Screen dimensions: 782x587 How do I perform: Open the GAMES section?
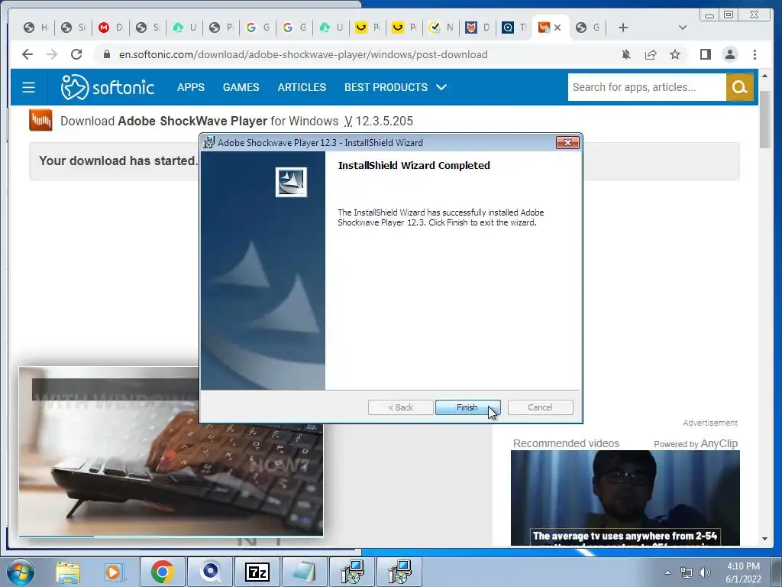[241, 87]
